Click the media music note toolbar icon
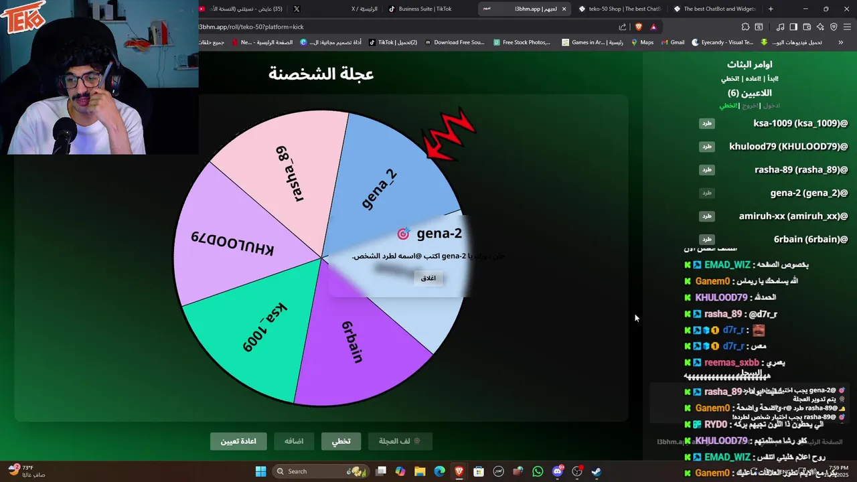857x482 pixels. 780,27
